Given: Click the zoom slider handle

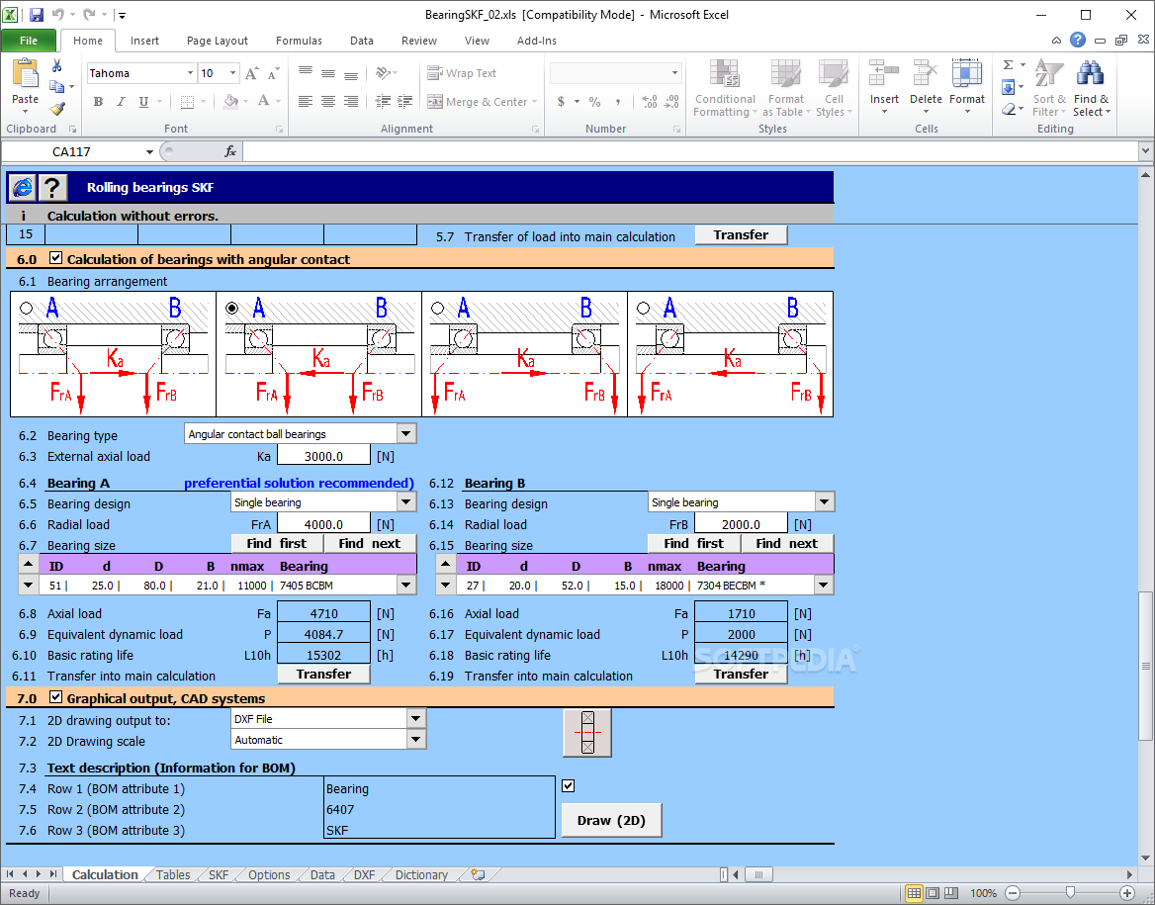Looking at the screenshot, I should (1070, 893).
